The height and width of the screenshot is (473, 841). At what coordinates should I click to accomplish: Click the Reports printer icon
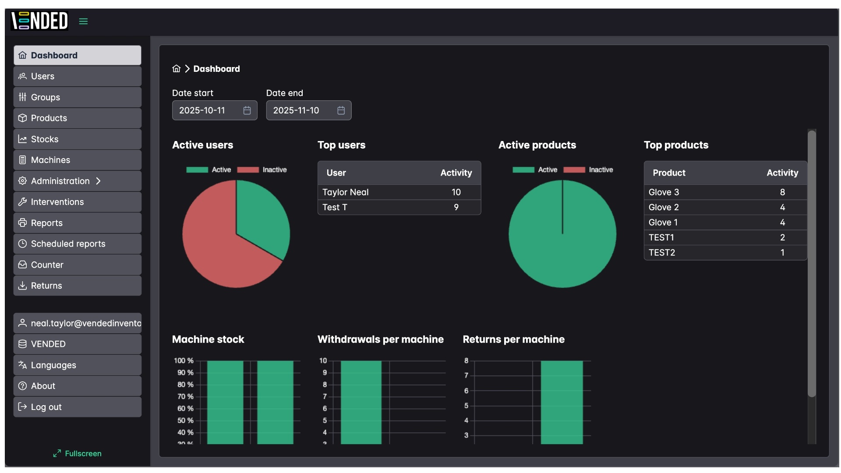coord(22,223)
